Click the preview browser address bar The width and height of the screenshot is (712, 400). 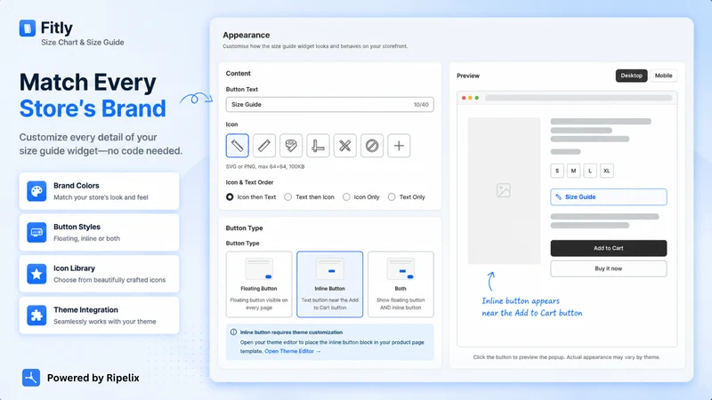[x=578, y=98]
